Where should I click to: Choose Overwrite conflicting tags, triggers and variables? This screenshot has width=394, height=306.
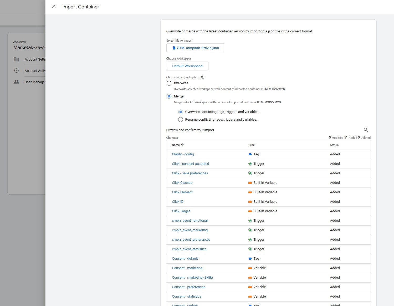(x=181, y=112)
